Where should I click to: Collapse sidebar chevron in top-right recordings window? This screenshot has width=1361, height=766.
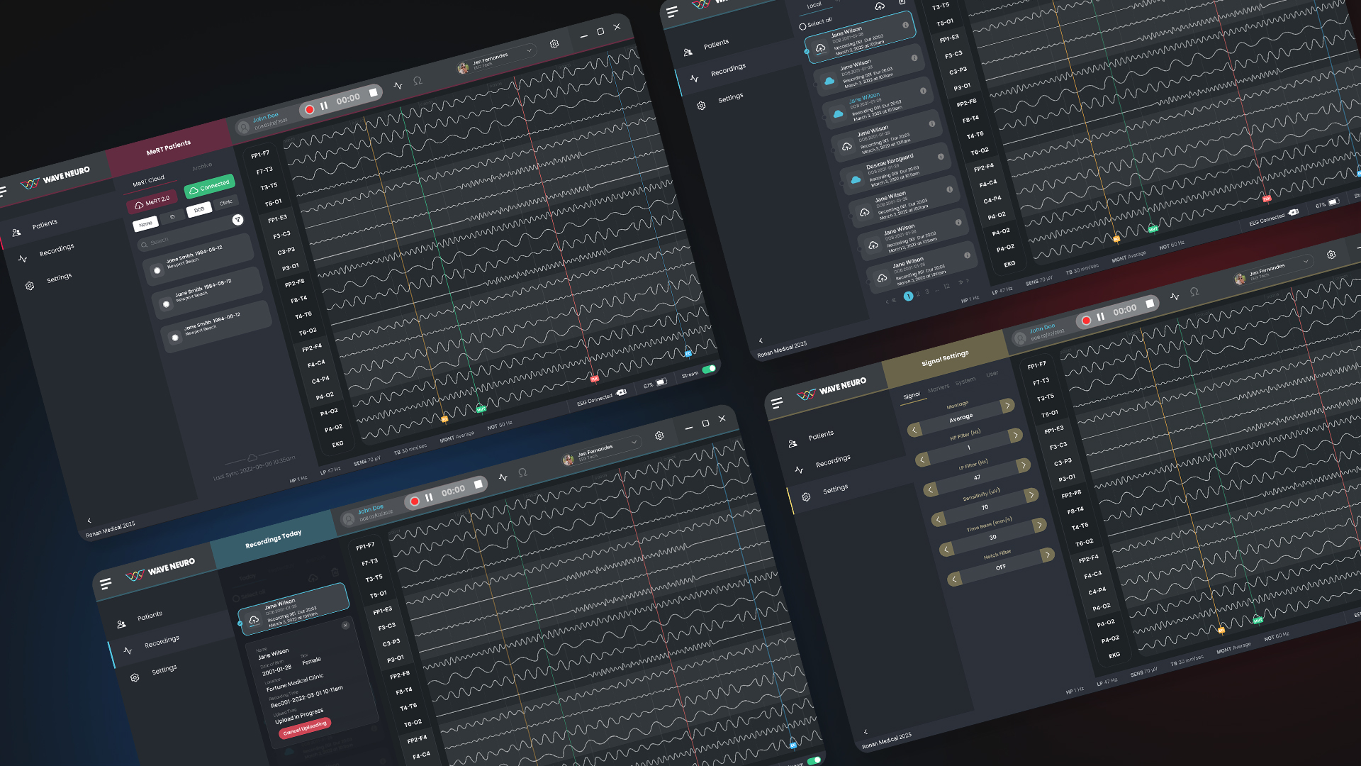pos(761,340)
